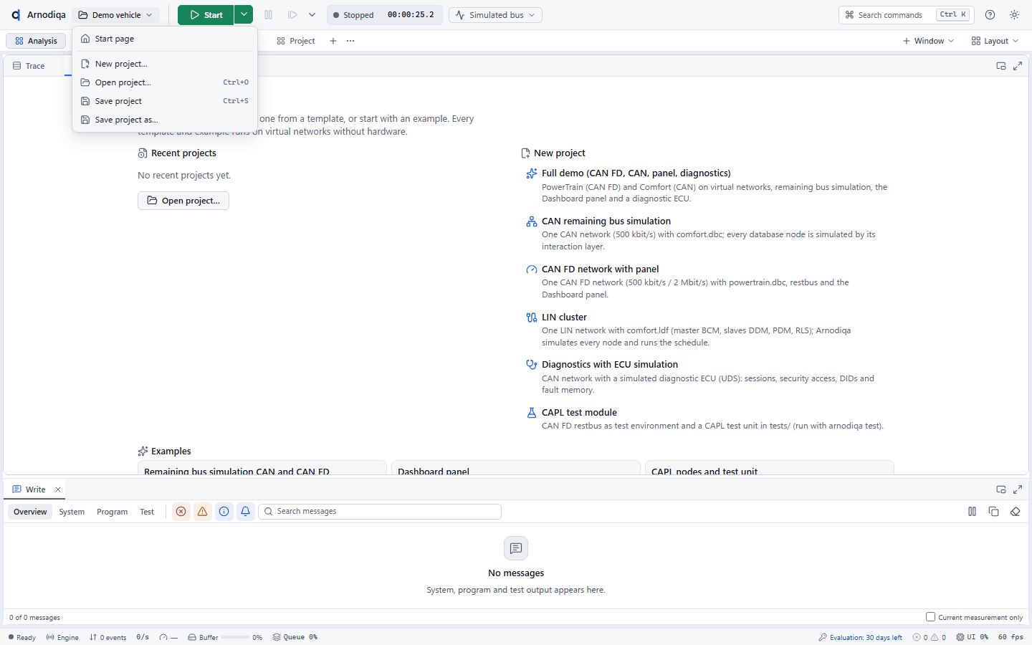
Task: Open the three-dots desktop overflow menu
Action: coord(350,41)
